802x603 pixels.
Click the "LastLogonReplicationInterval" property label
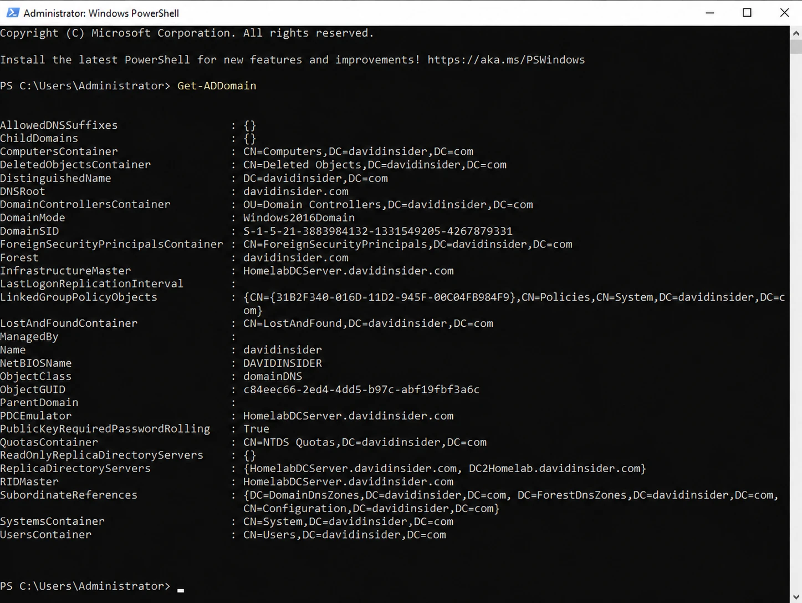click(91, 283)
